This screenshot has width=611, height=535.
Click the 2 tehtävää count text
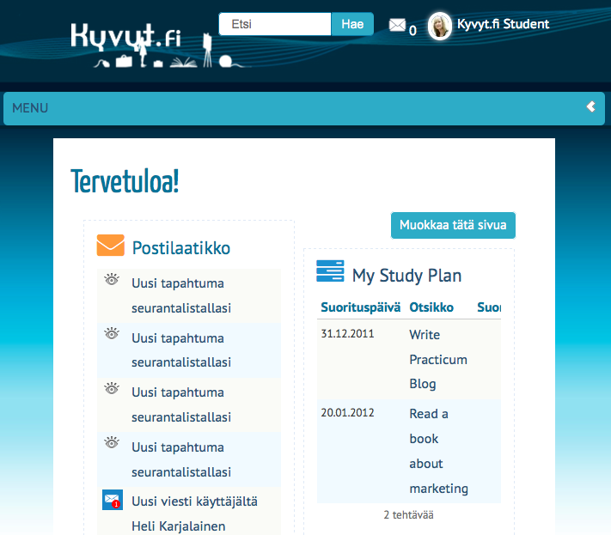tap(408, 514)
